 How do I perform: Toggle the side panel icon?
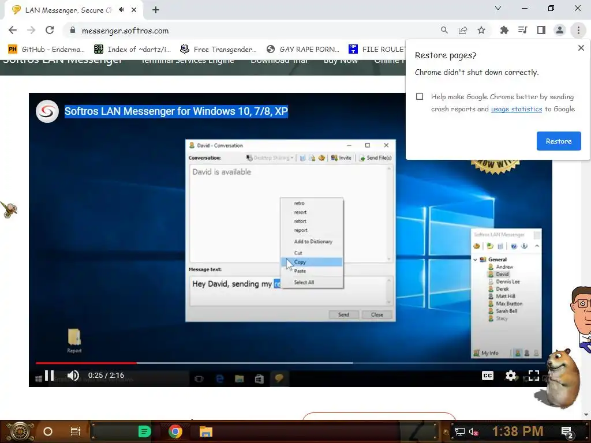[541, 30]
